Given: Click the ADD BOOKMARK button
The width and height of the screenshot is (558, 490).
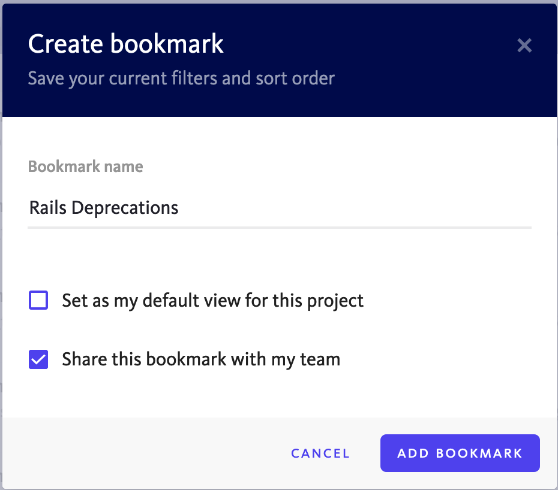Looking at the screenshot, I should coord(460,453).
